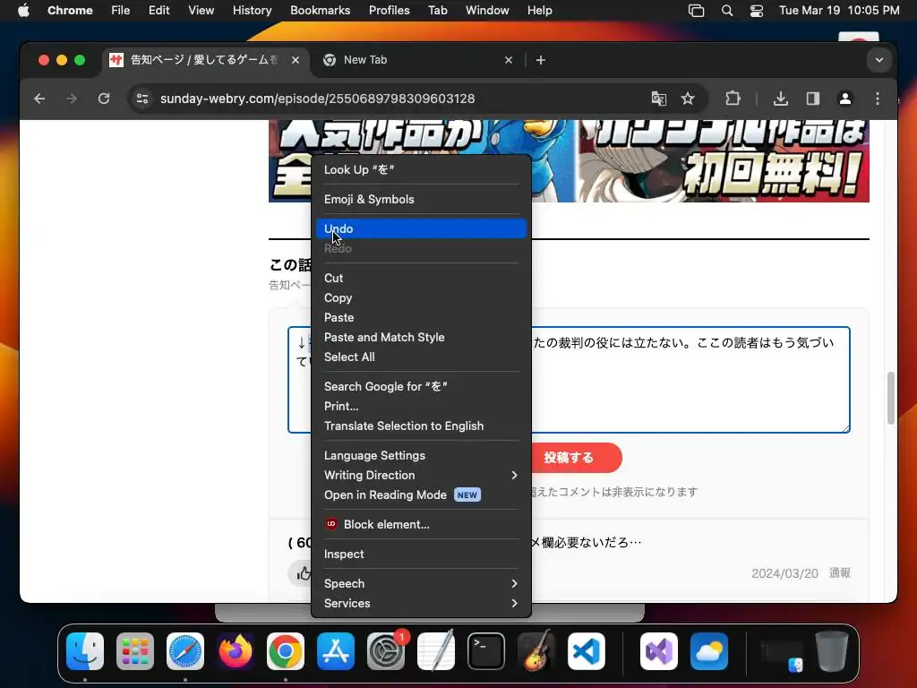917x688 pixels.
Task: Expand the Writing Direction submenu
Action: click(421, 476)
